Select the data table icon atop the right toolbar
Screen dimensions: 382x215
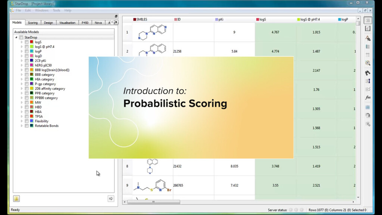click(368, 20)
